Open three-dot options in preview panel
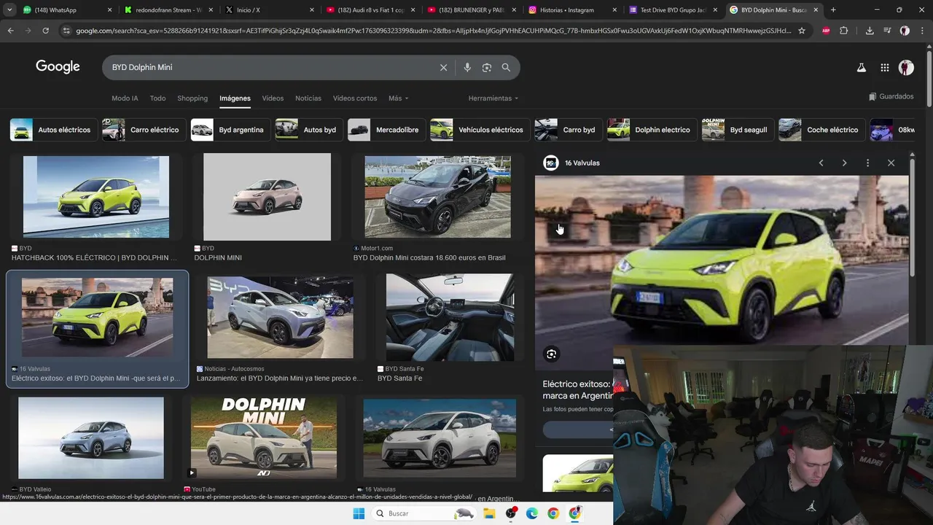 (x=867, y=163)
